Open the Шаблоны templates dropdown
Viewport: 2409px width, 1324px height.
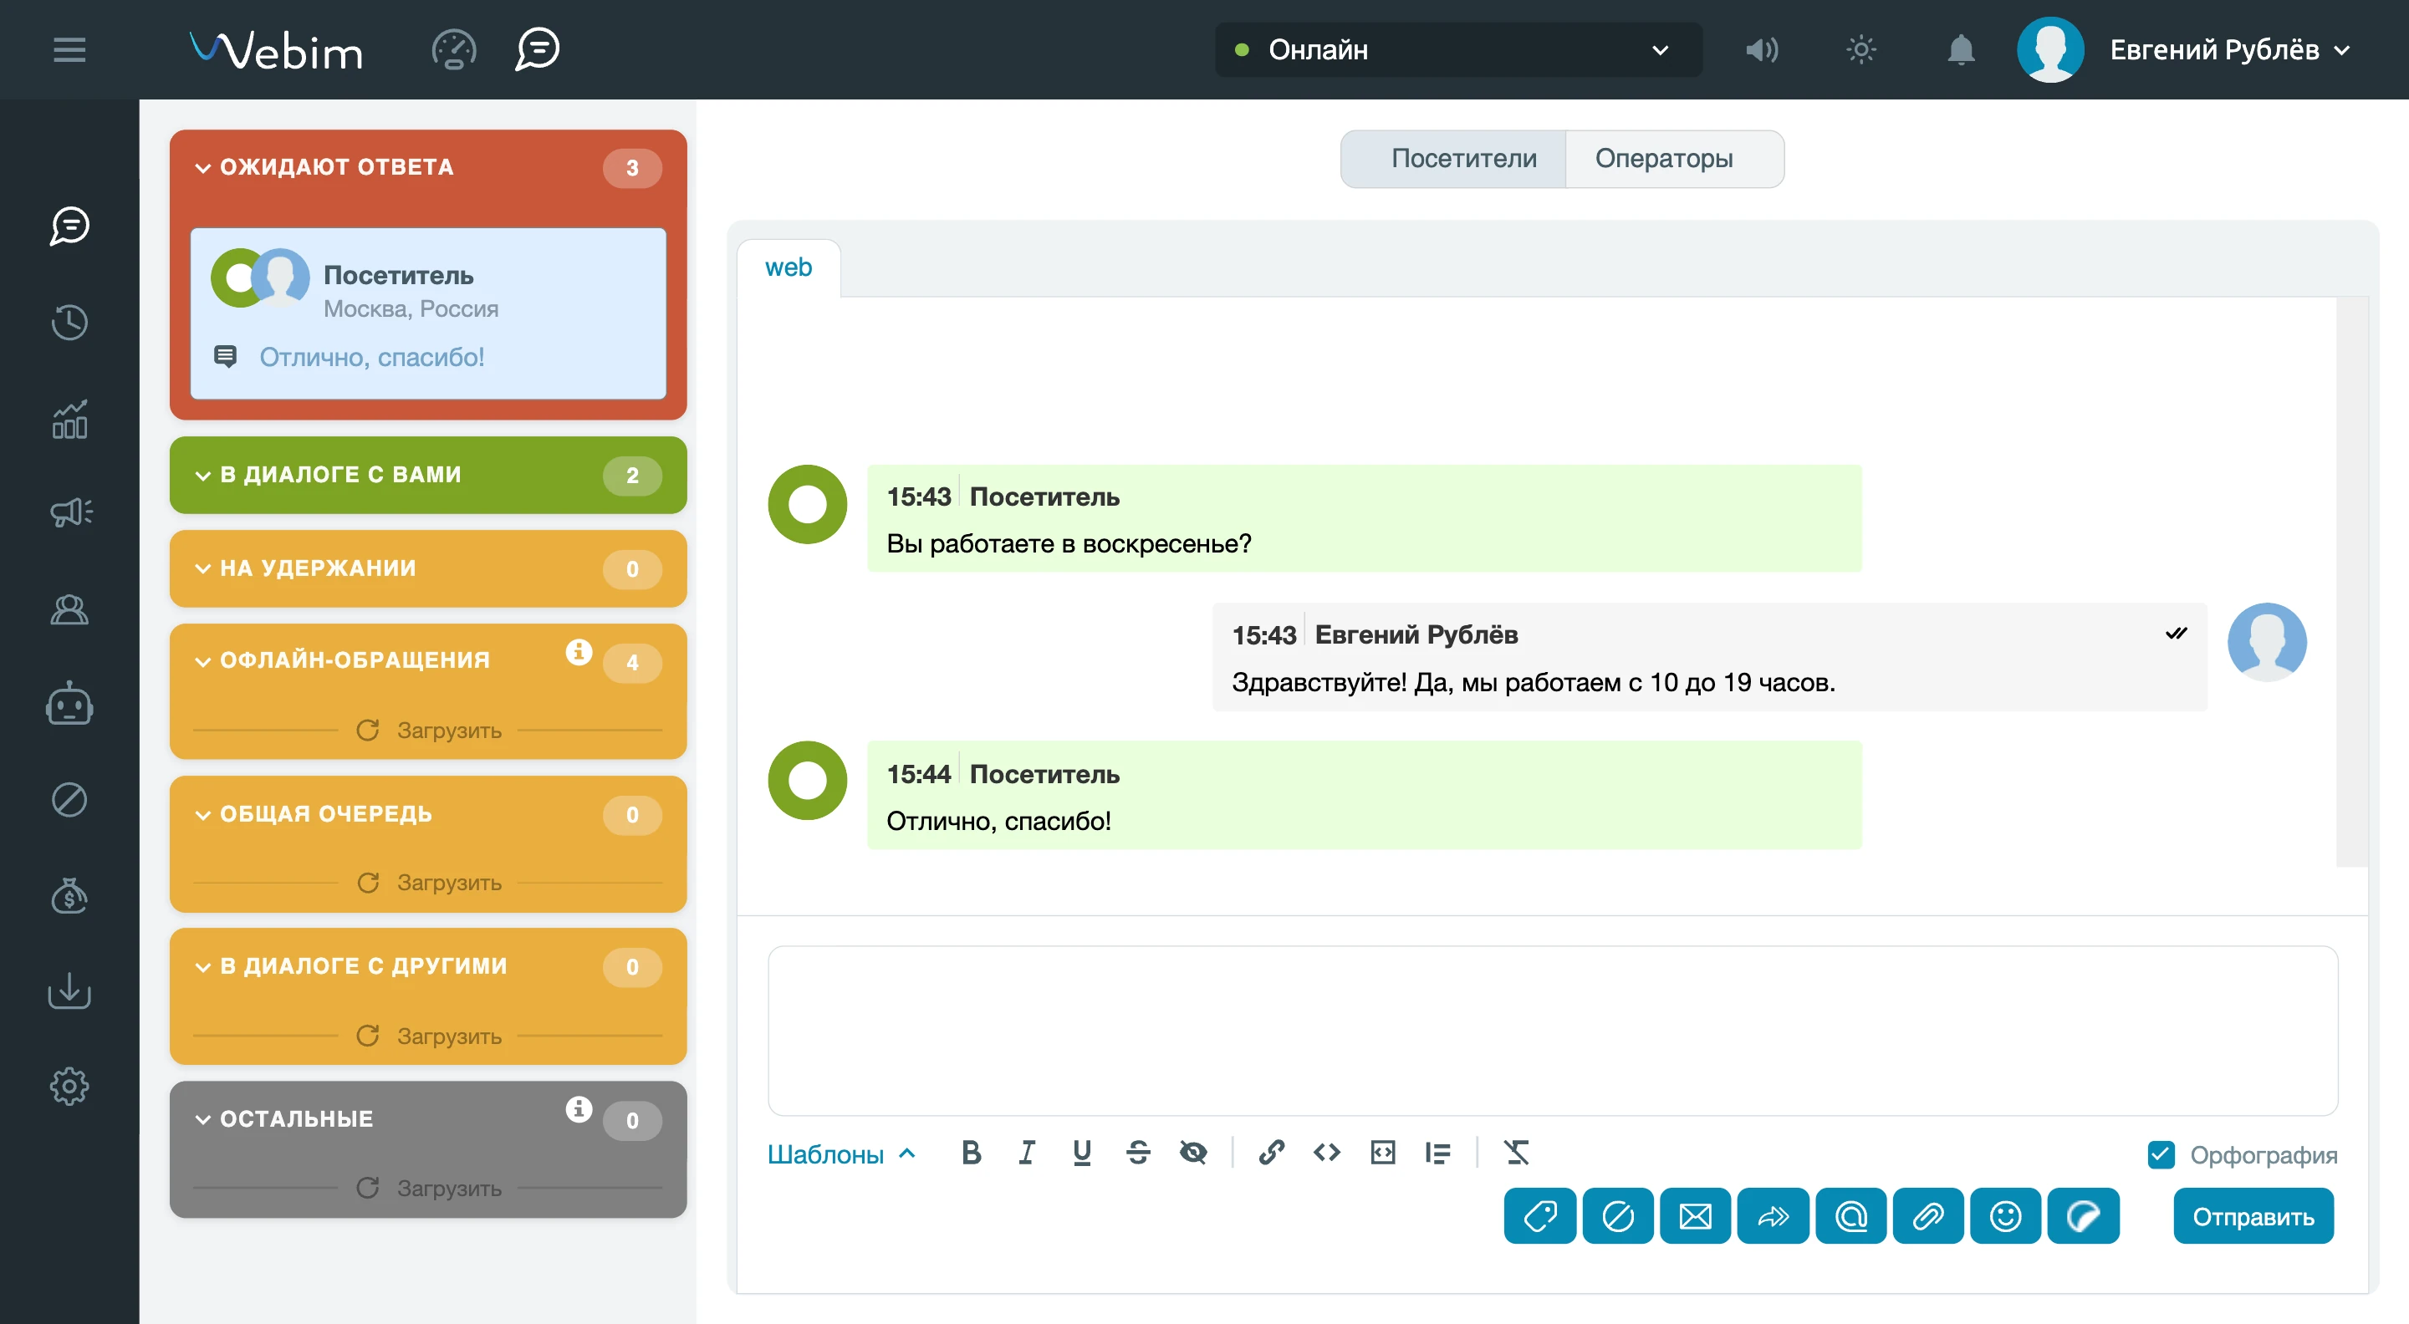840,1155
